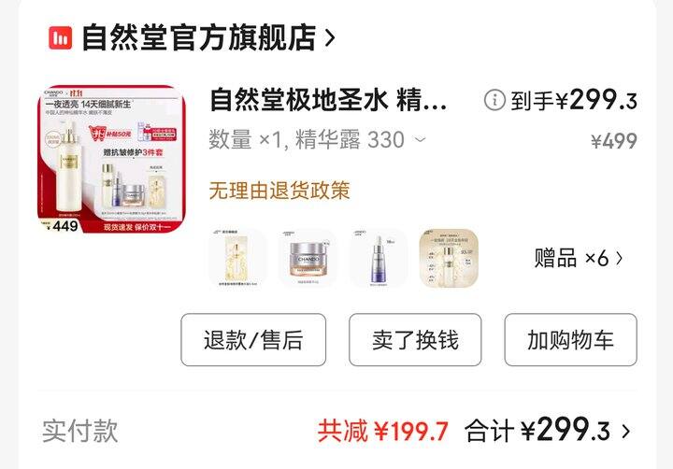
Task: Expand 赠品 ×6 gift list
Action: click(x=579, y=258)
